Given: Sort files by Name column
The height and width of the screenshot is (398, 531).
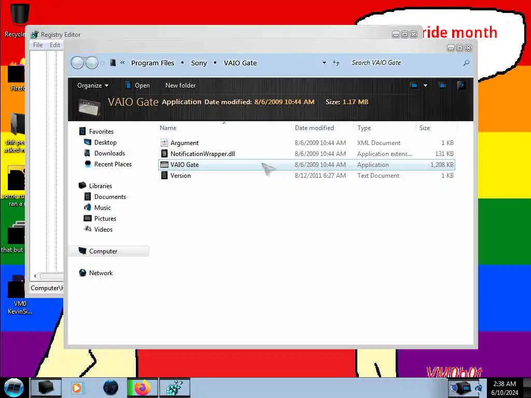Looking at the screenshot, I should click(x=225, y=128).
